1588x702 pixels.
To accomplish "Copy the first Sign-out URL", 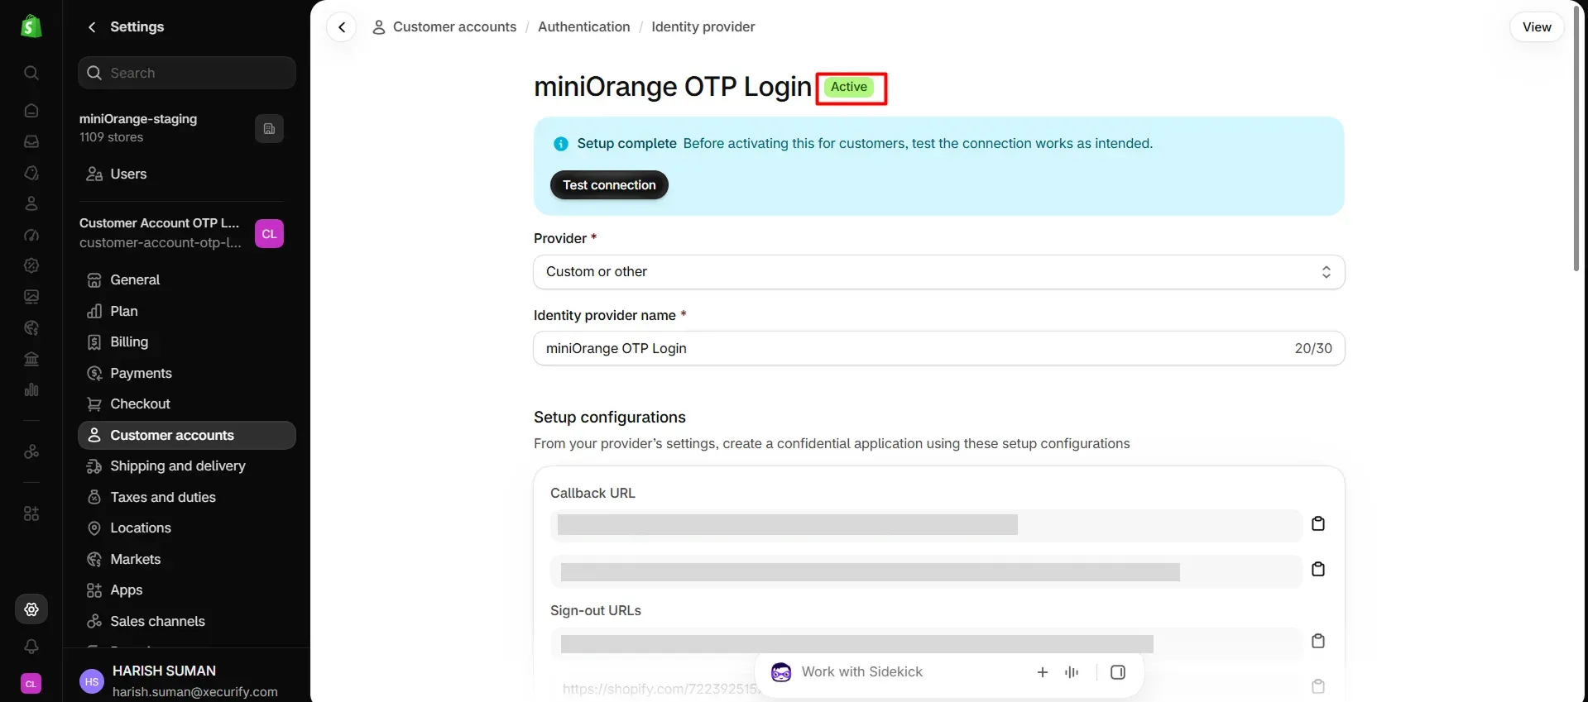I will click(x=1318, y=641).
